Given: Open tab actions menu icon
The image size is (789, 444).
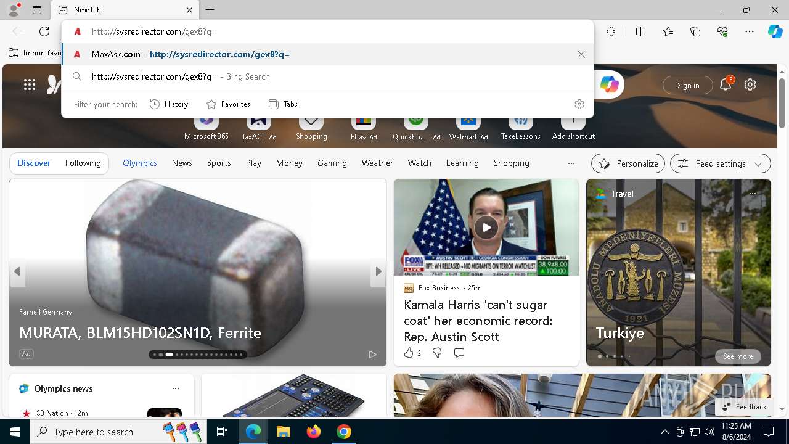Looking at the screenshot, I should (37, 10).
